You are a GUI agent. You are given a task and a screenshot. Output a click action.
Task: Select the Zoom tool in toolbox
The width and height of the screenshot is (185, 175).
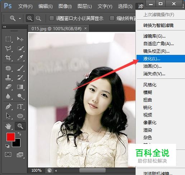pyautogui.click(x=20, y=126)
